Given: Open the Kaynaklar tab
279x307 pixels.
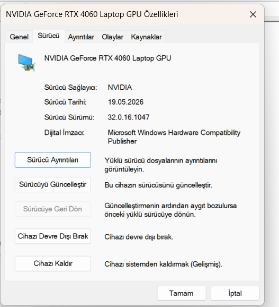Looking at the screenshot, I should tap(146, 37).
